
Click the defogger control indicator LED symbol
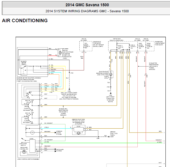click(24, 152)
